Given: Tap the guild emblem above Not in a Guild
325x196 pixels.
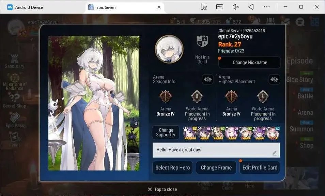Looking at the screenshot, I should [x=202, y=41].
